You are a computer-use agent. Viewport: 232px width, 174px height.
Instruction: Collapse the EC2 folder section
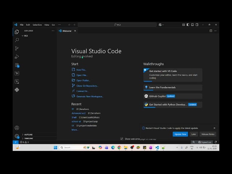[x=25, y=36]
